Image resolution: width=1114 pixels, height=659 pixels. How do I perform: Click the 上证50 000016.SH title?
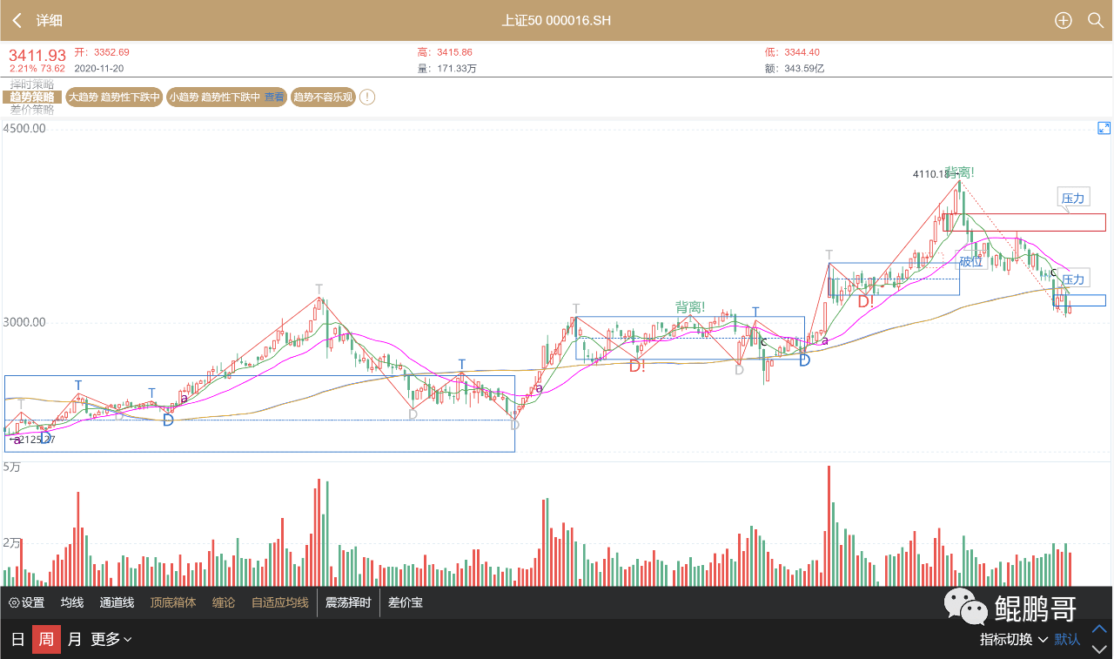coord(556,20)
